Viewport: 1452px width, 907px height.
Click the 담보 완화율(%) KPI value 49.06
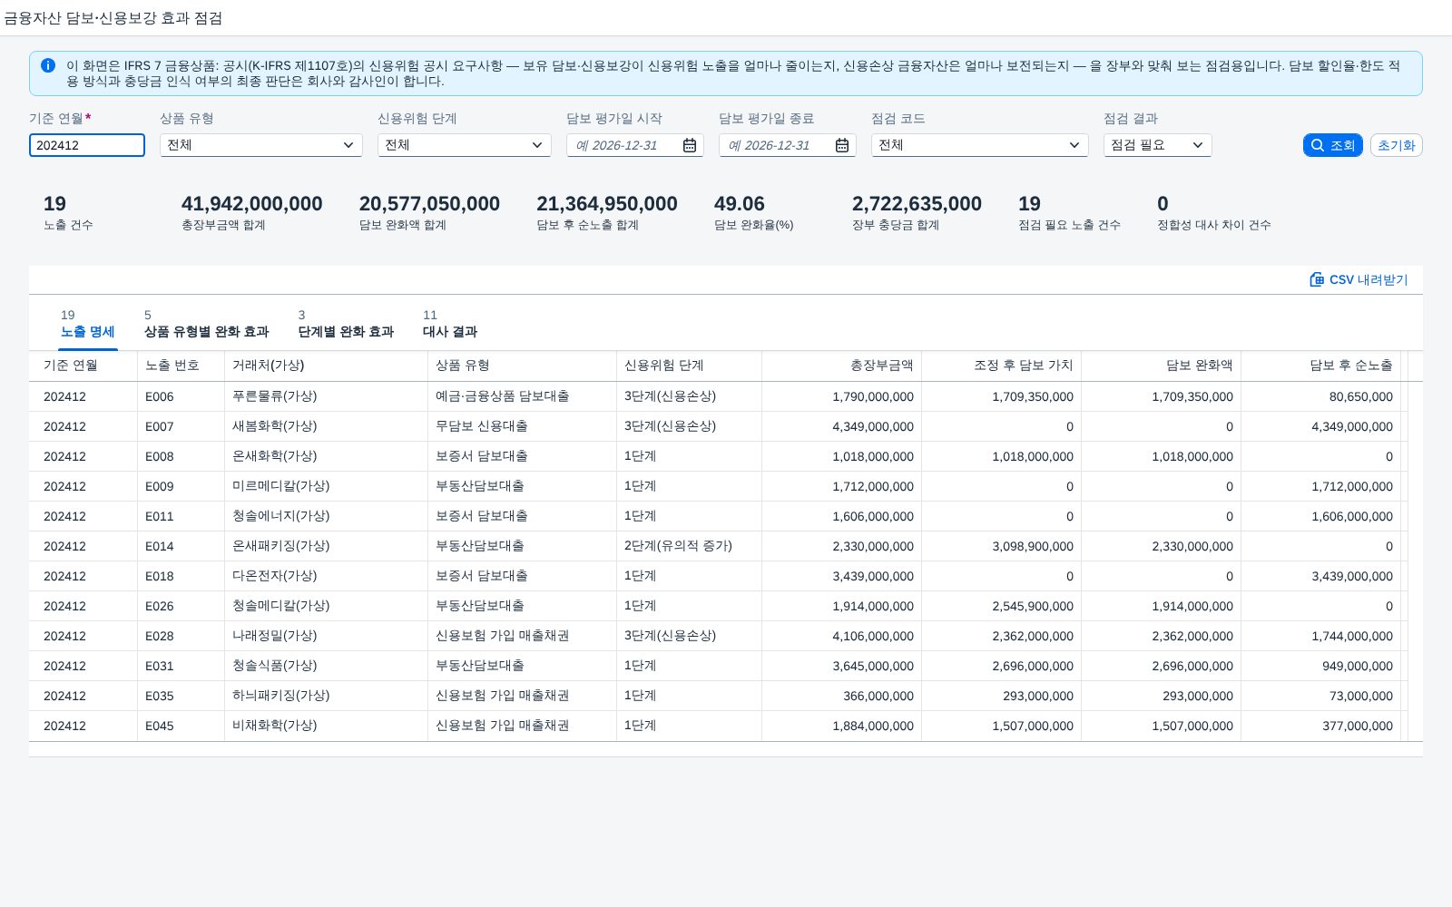(740, 204)
